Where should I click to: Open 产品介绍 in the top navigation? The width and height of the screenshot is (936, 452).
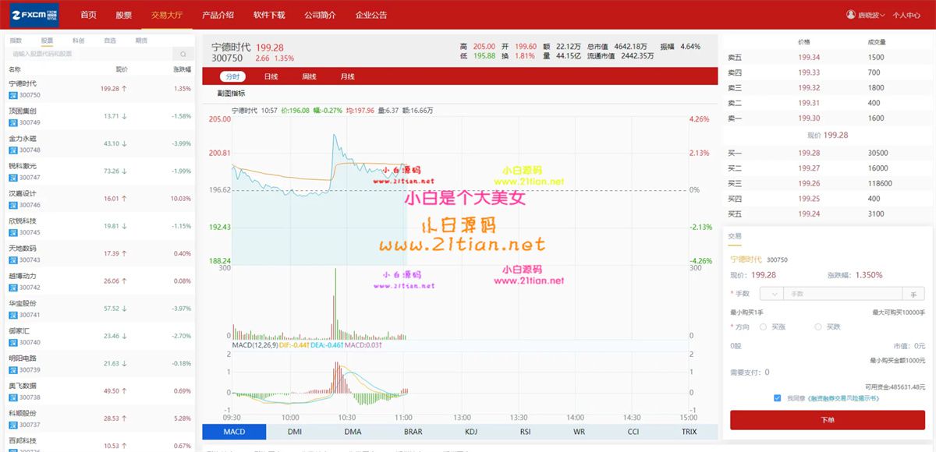(x=218, y=15)
